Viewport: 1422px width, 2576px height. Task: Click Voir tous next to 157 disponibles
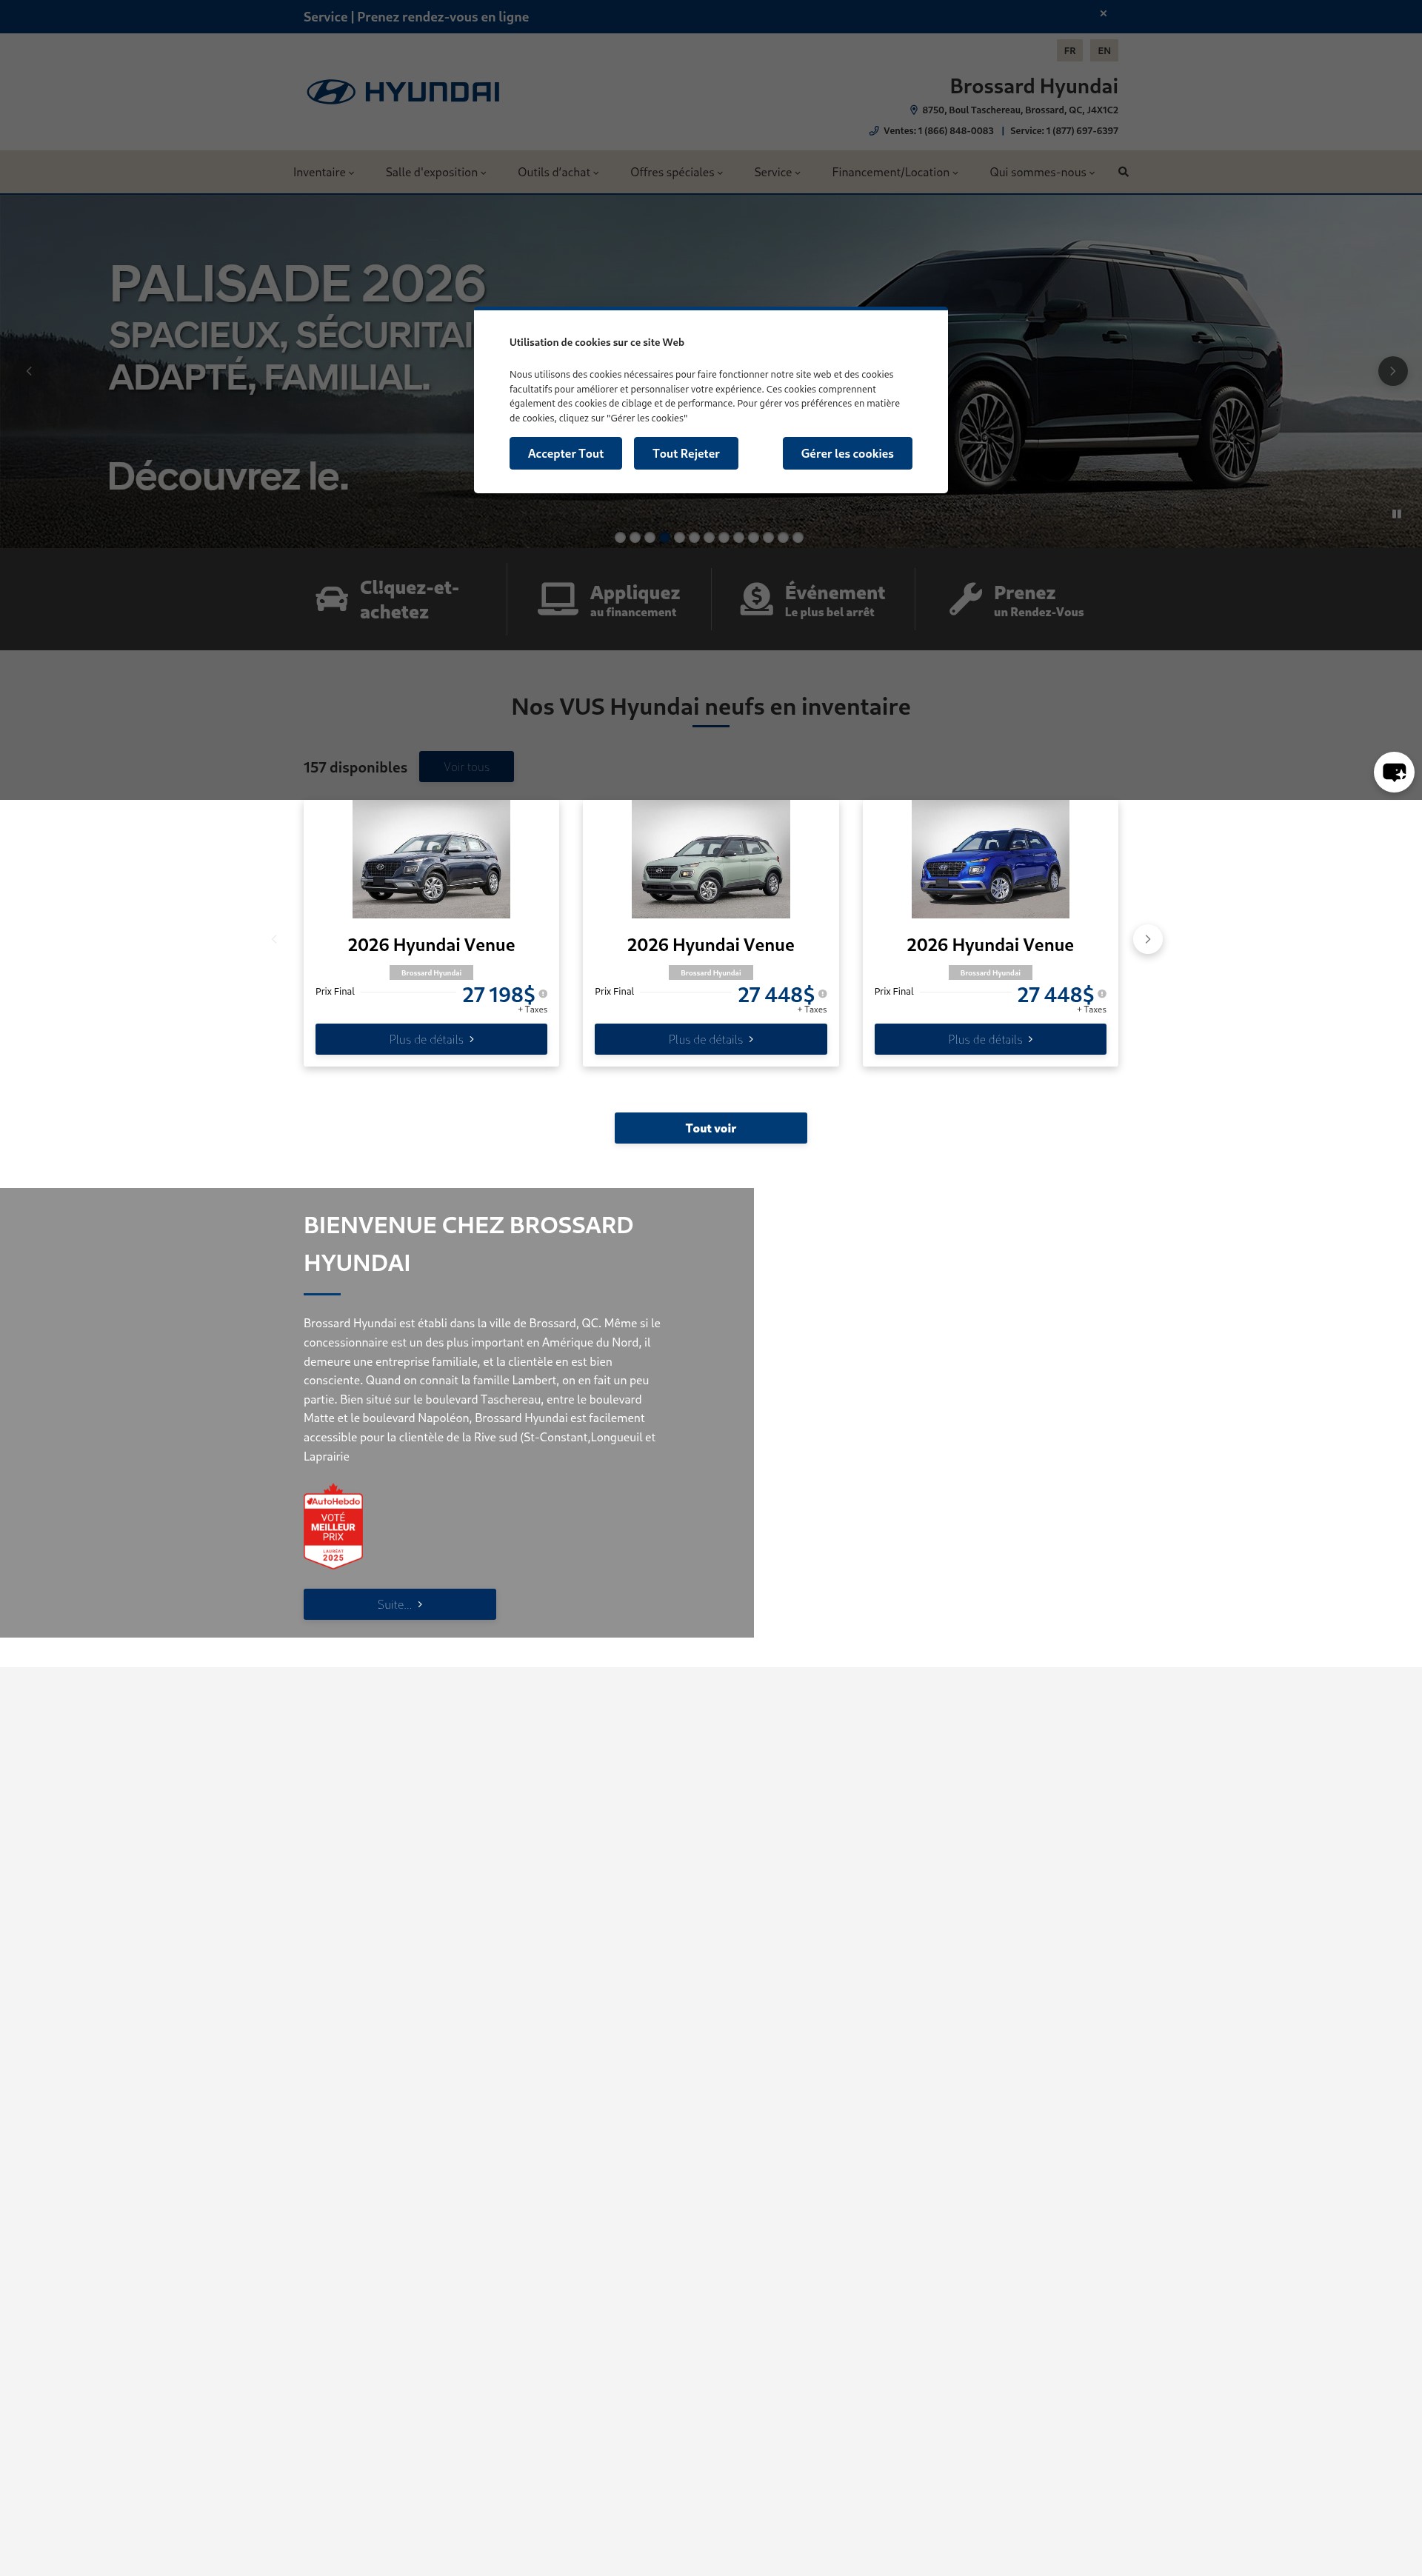tap(466, 767)
